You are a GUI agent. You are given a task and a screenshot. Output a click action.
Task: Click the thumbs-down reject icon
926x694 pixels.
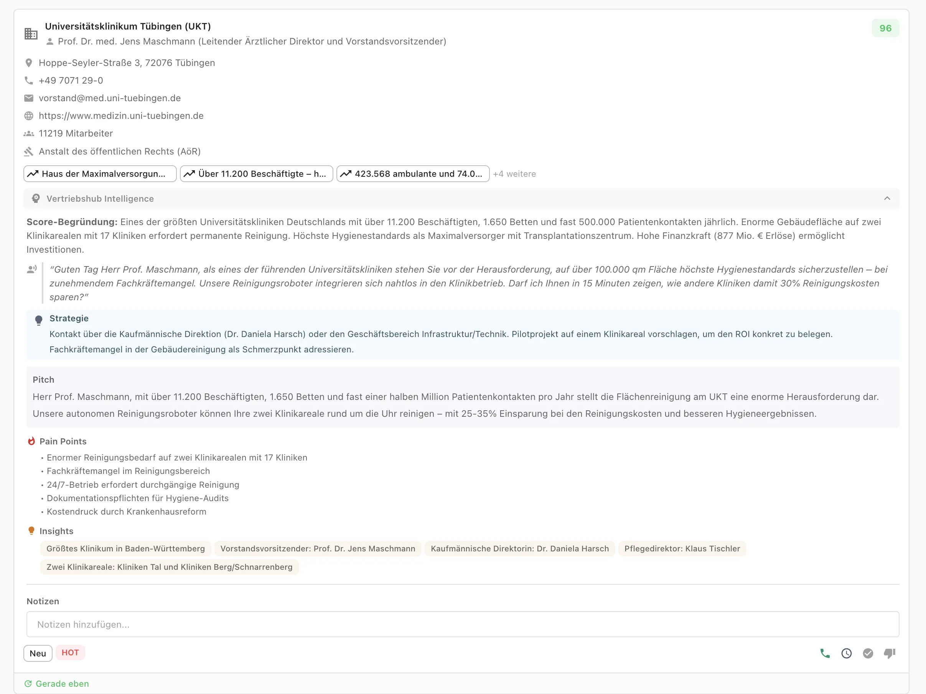click(x=890, y=653)
